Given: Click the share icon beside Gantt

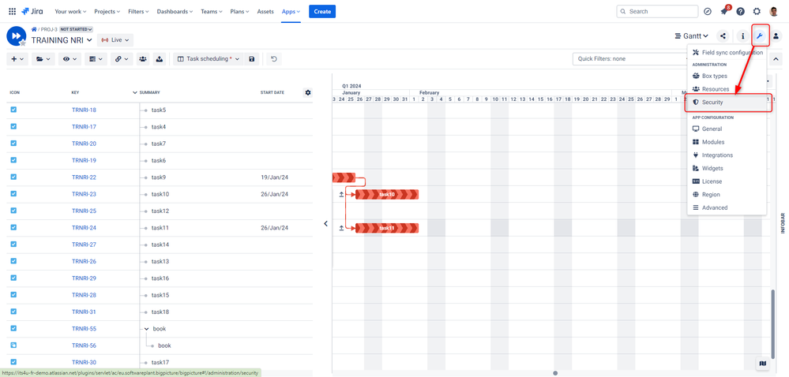Looking at the screenshot, I should 723,36.
